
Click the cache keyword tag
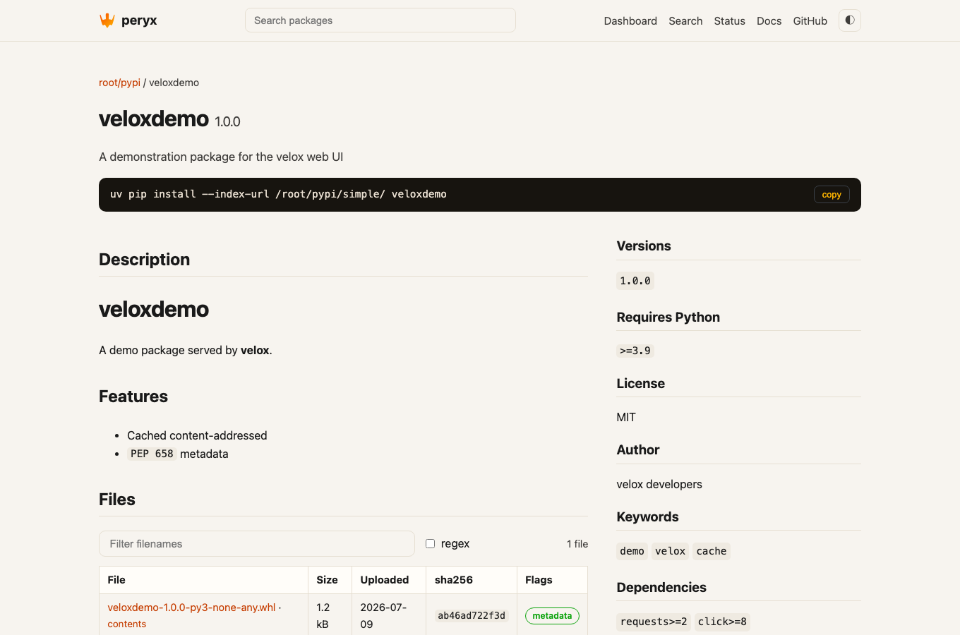click(x=711, y=551)
